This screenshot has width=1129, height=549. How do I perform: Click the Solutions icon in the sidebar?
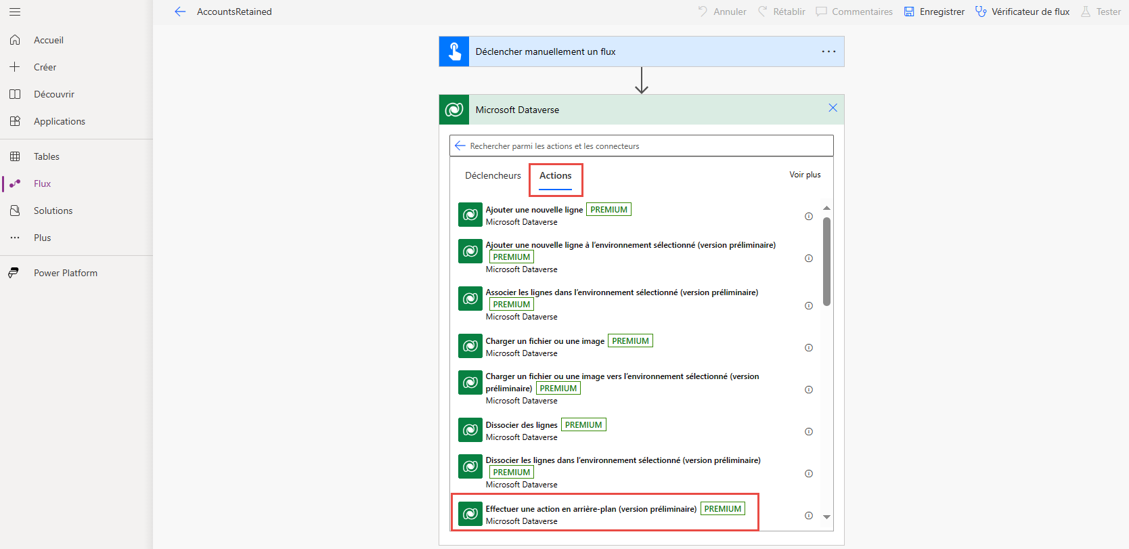pos(15,211)
